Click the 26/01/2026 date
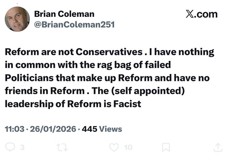228x156 pixels. point(53,129)
